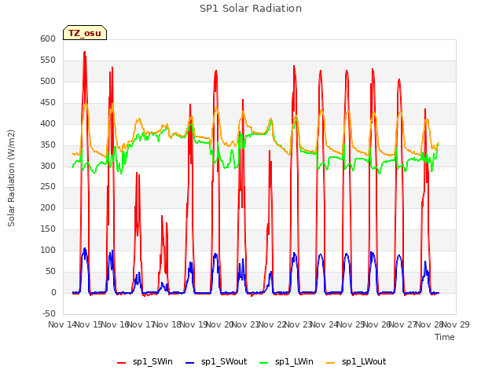Click the 150 y-axis tick label
The height and width of the screenshot is (377, 503).
click(x=48, y=229)
